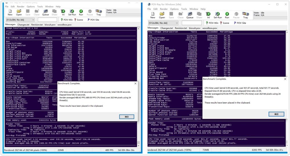Viewport: 290px width, 156px height.
Task: Click 6393 PPS status in right window
Action: [x=257, y=150]
